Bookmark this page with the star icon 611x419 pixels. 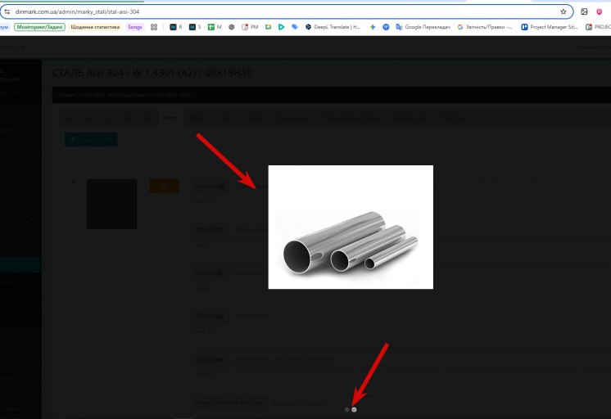tap(563, 11)
